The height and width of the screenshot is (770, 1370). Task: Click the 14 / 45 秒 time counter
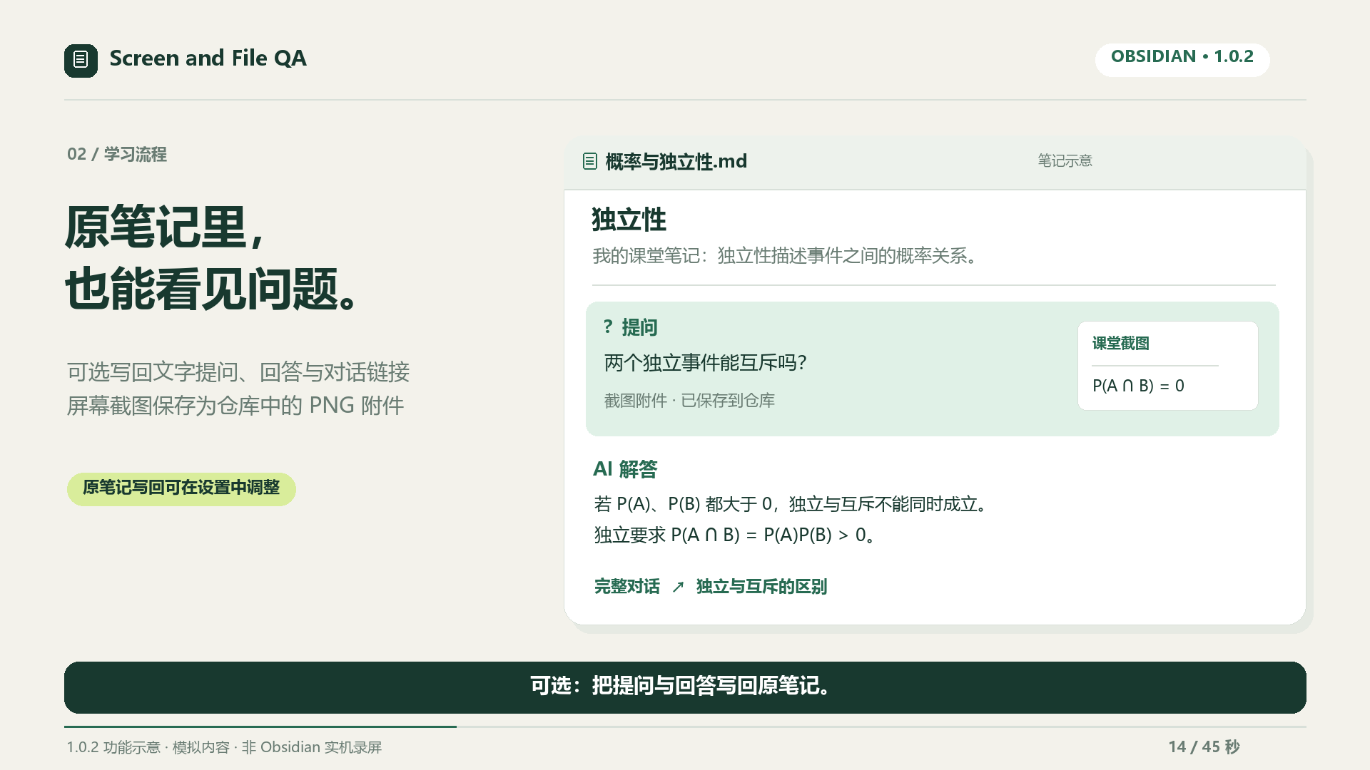pyautogui.click(x=1204, y=746)
